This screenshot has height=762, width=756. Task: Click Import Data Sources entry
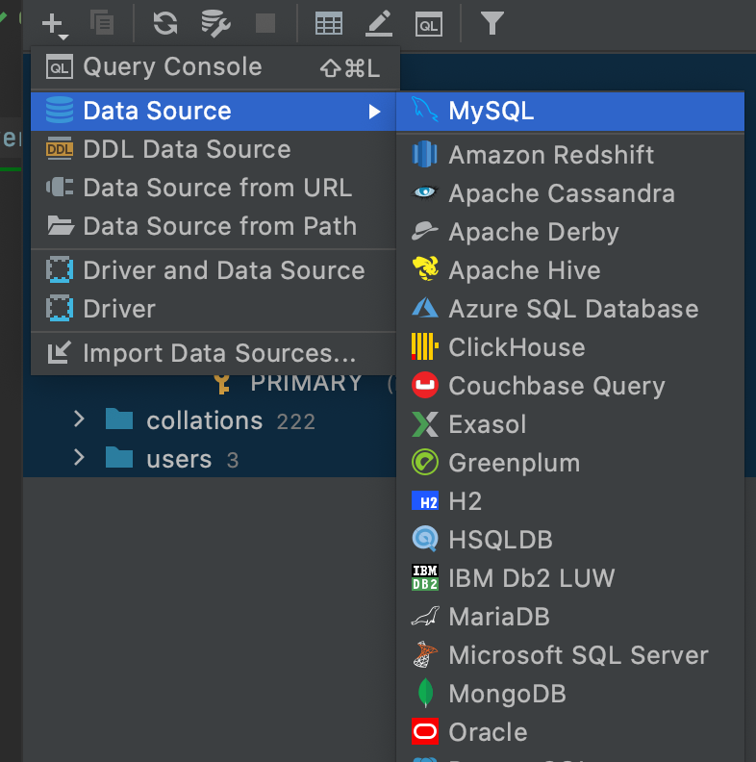219,353
